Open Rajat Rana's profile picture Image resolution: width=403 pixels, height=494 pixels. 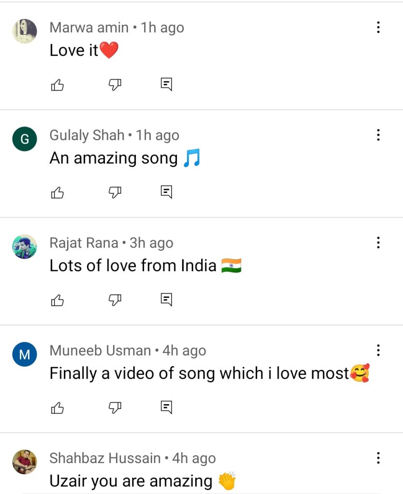[x=25, y=247]
